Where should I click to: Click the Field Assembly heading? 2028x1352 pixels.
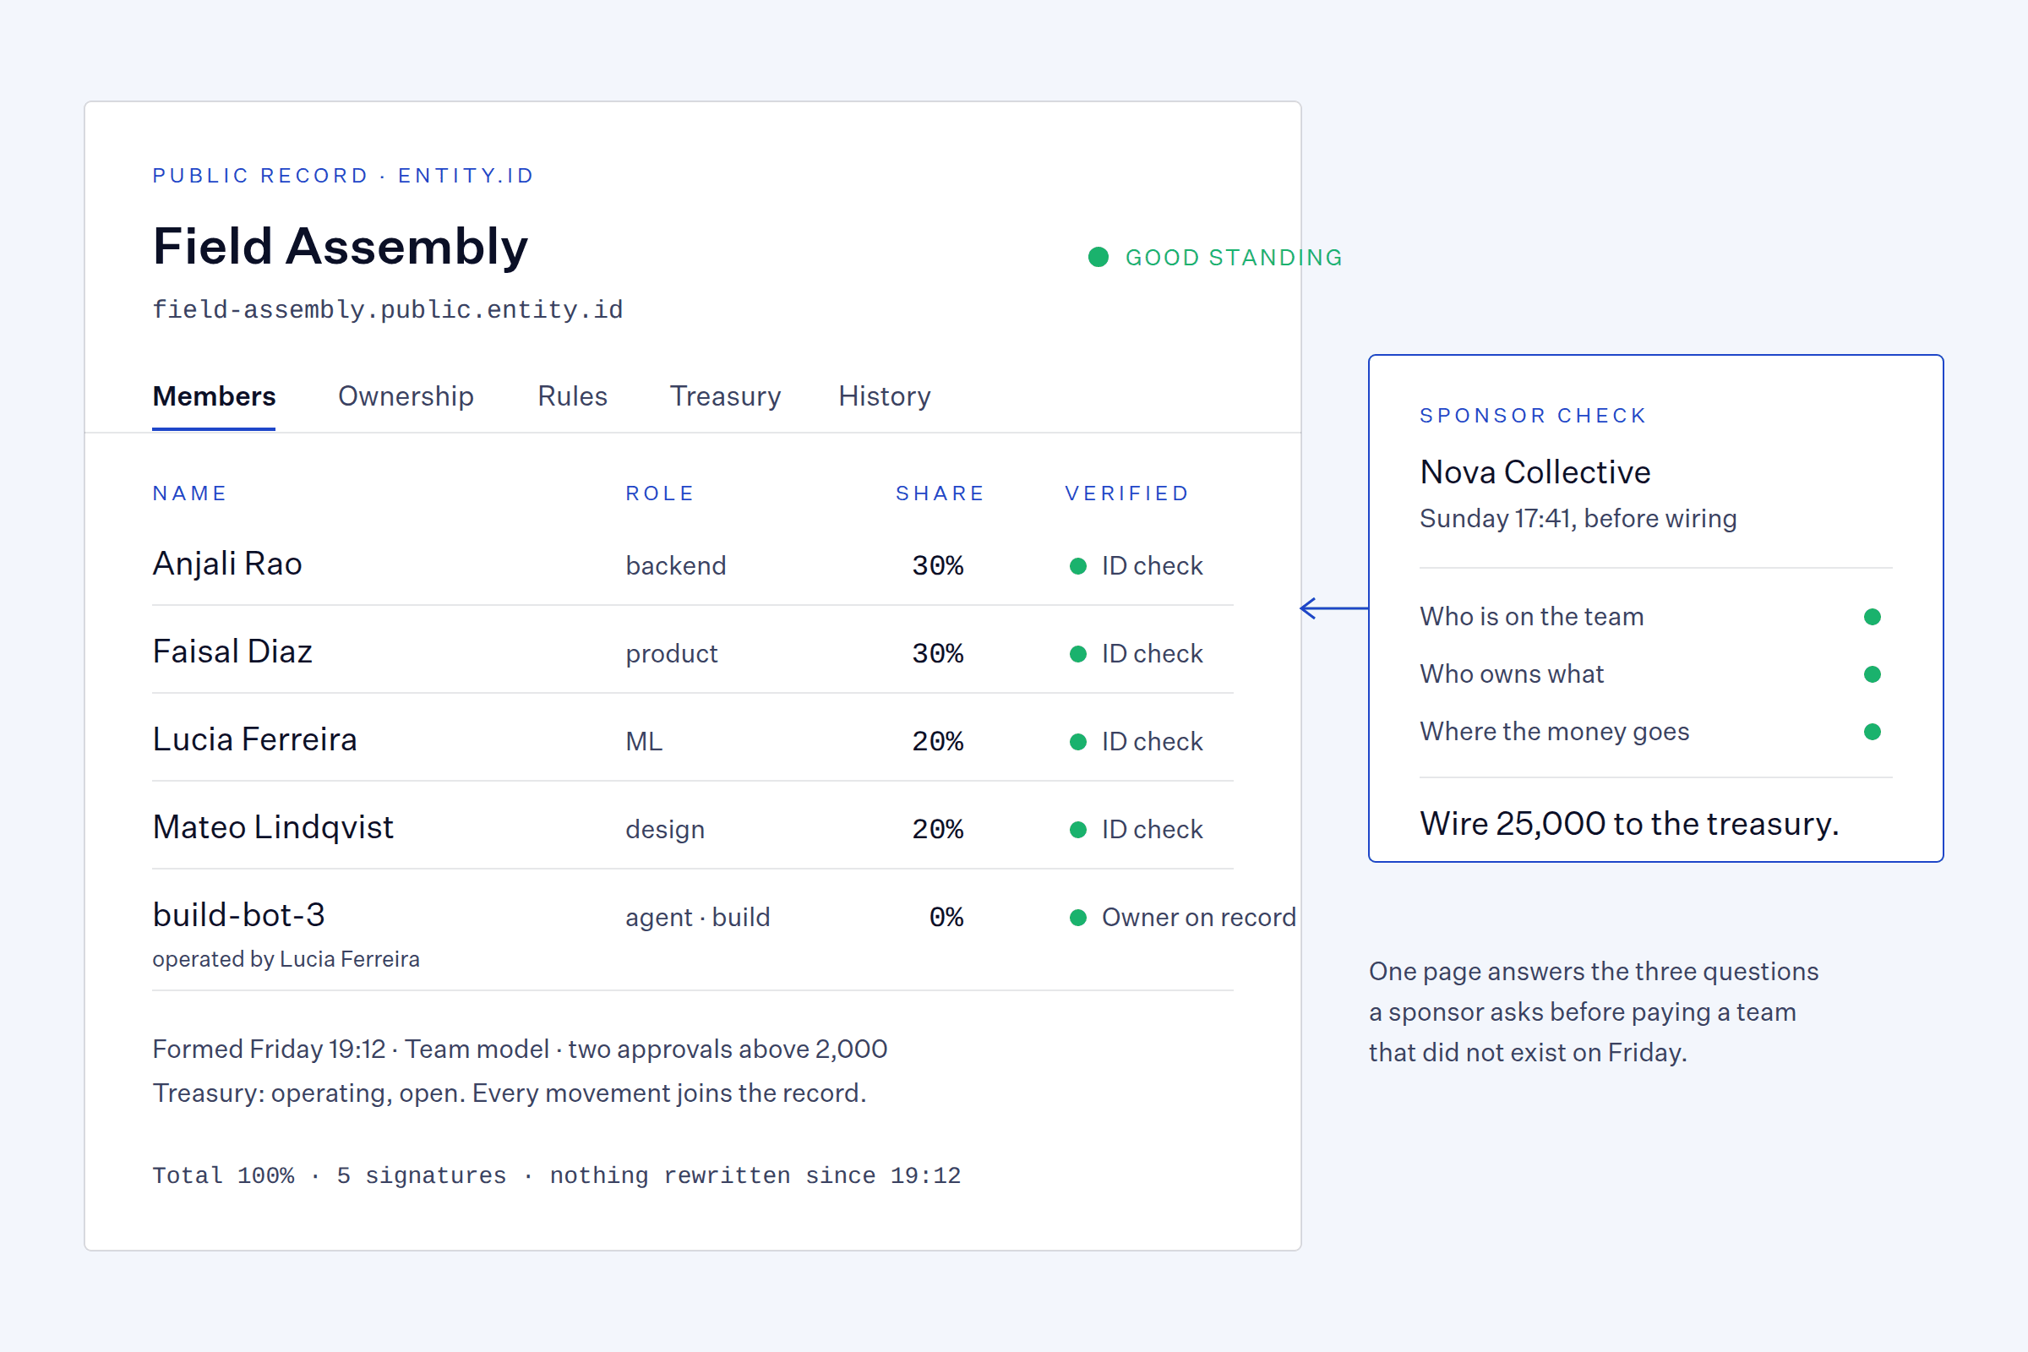tap(341, 247)
